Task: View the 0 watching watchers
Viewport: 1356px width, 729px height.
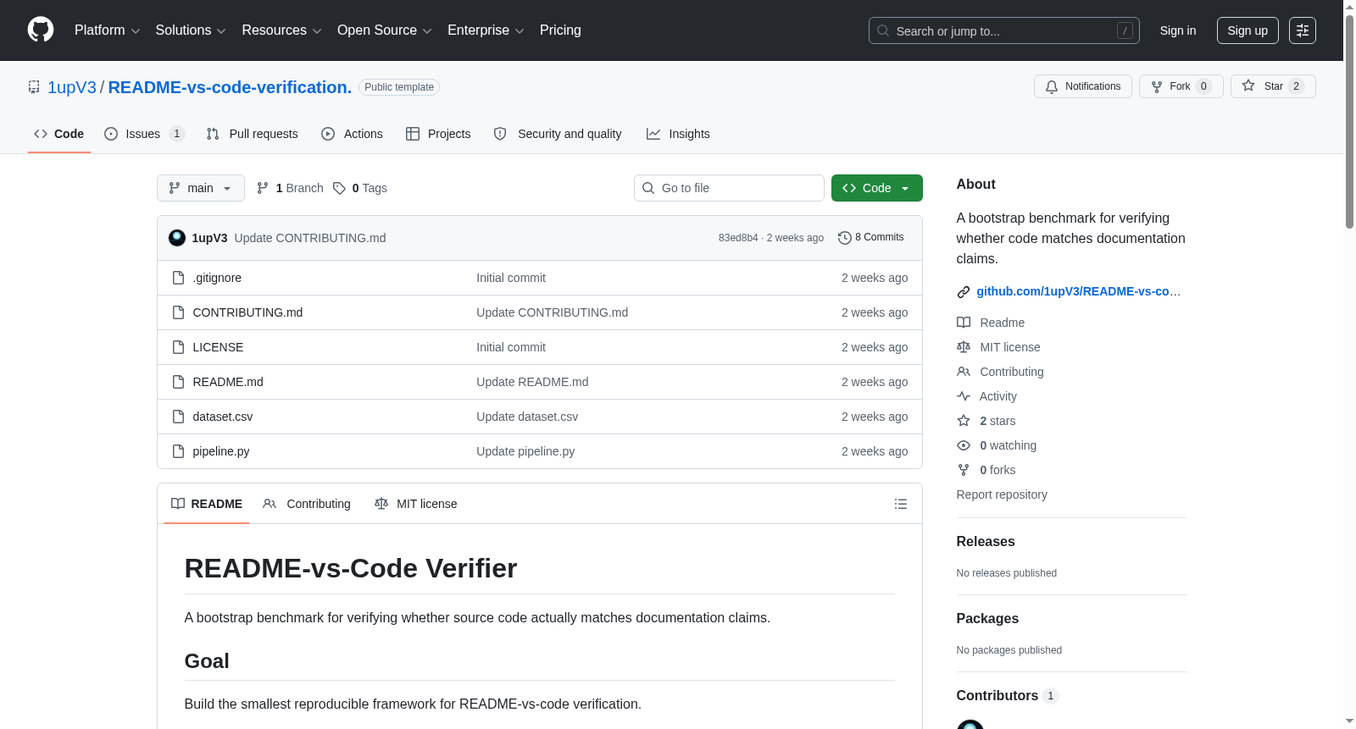Action: pyautogui.click(x=997, y=445)
